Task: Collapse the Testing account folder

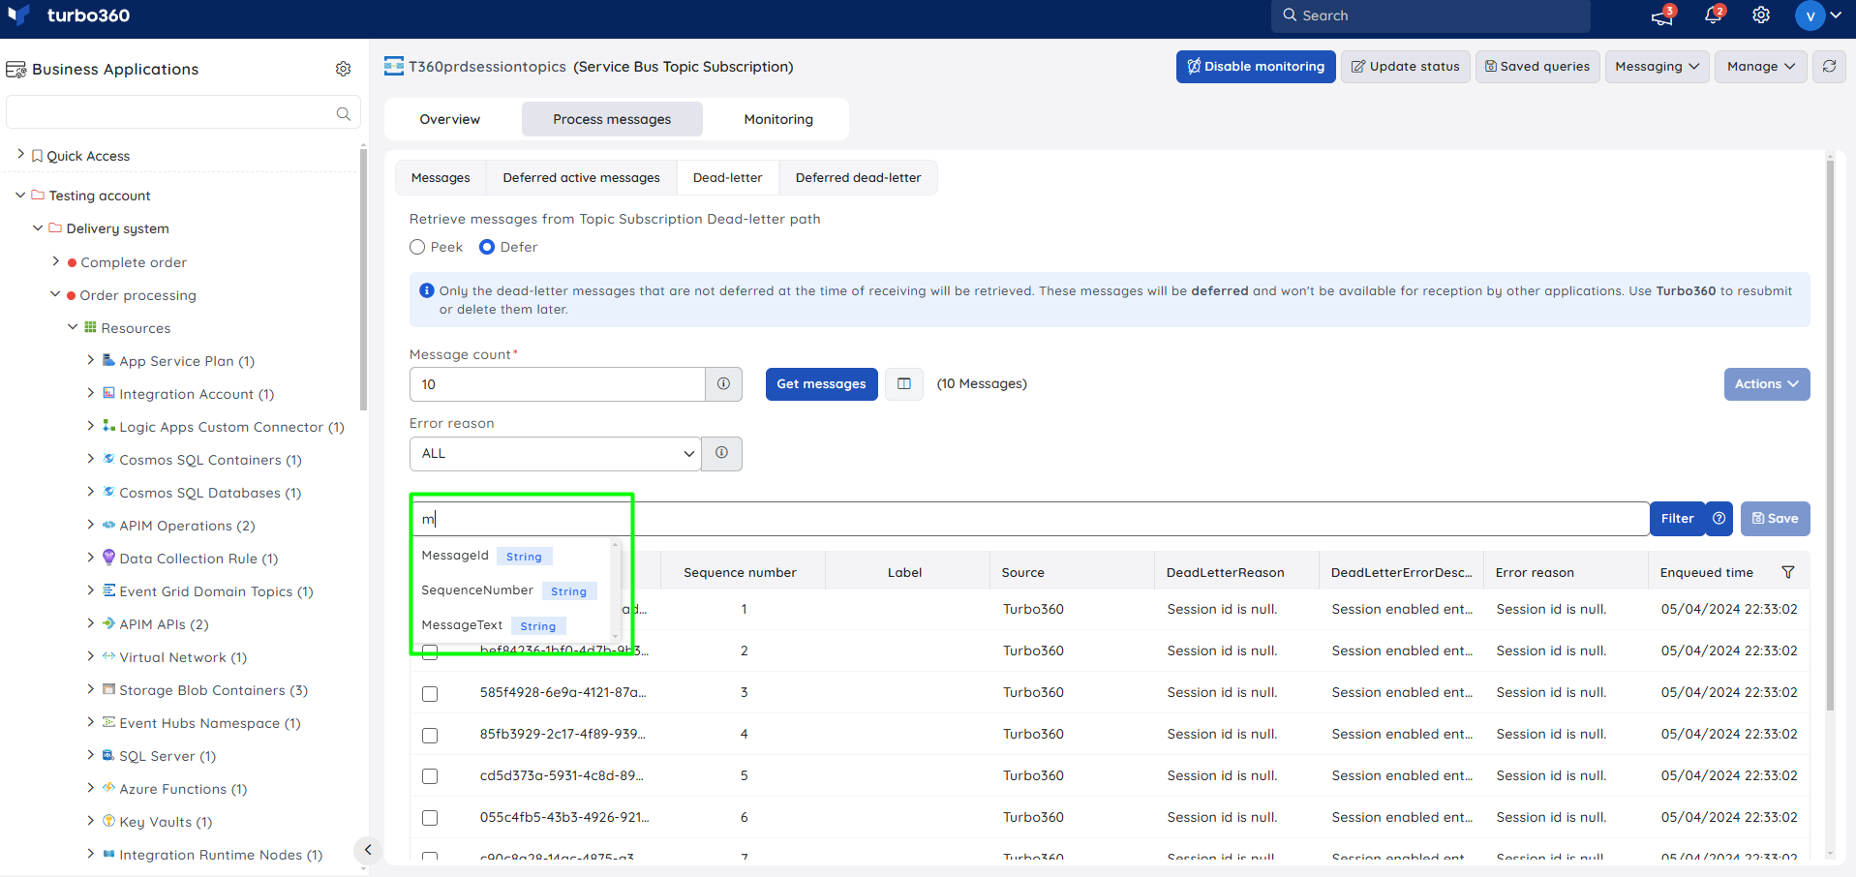Action: point(20,195)
